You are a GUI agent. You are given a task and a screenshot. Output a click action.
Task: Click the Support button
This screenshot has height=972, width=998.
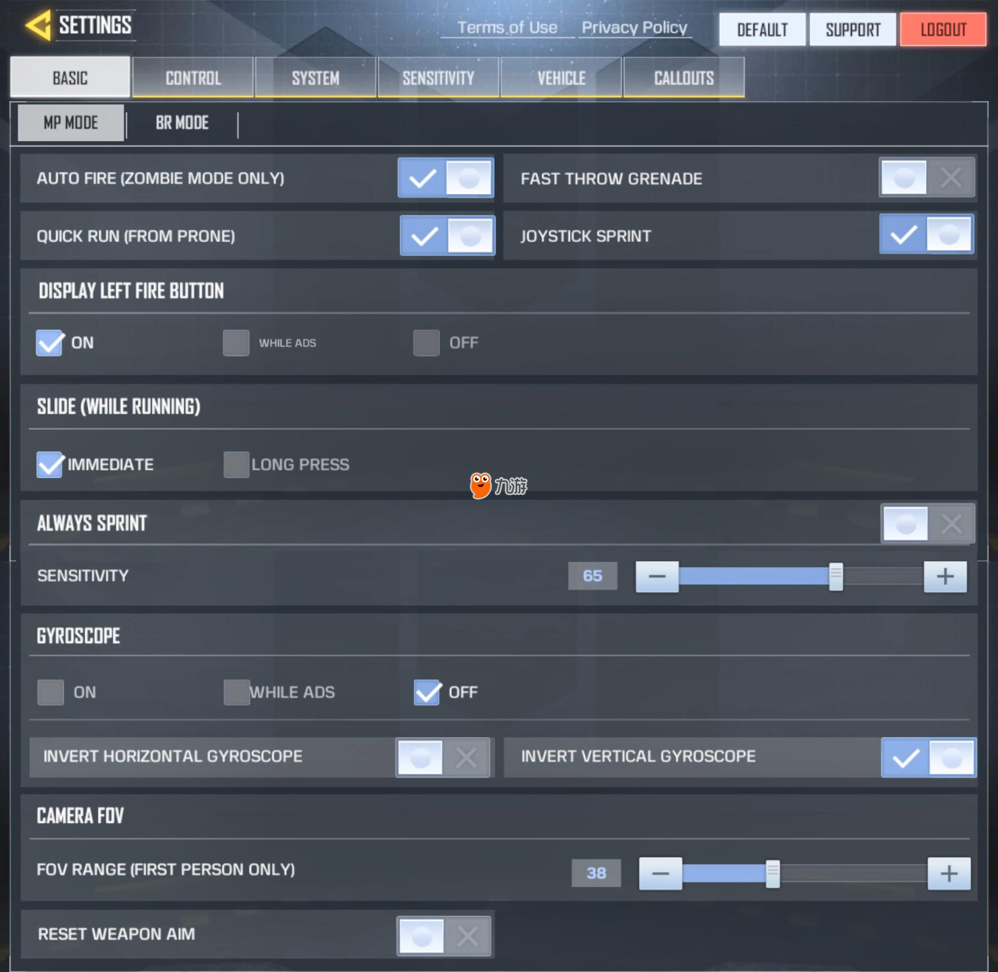point(852,30)
